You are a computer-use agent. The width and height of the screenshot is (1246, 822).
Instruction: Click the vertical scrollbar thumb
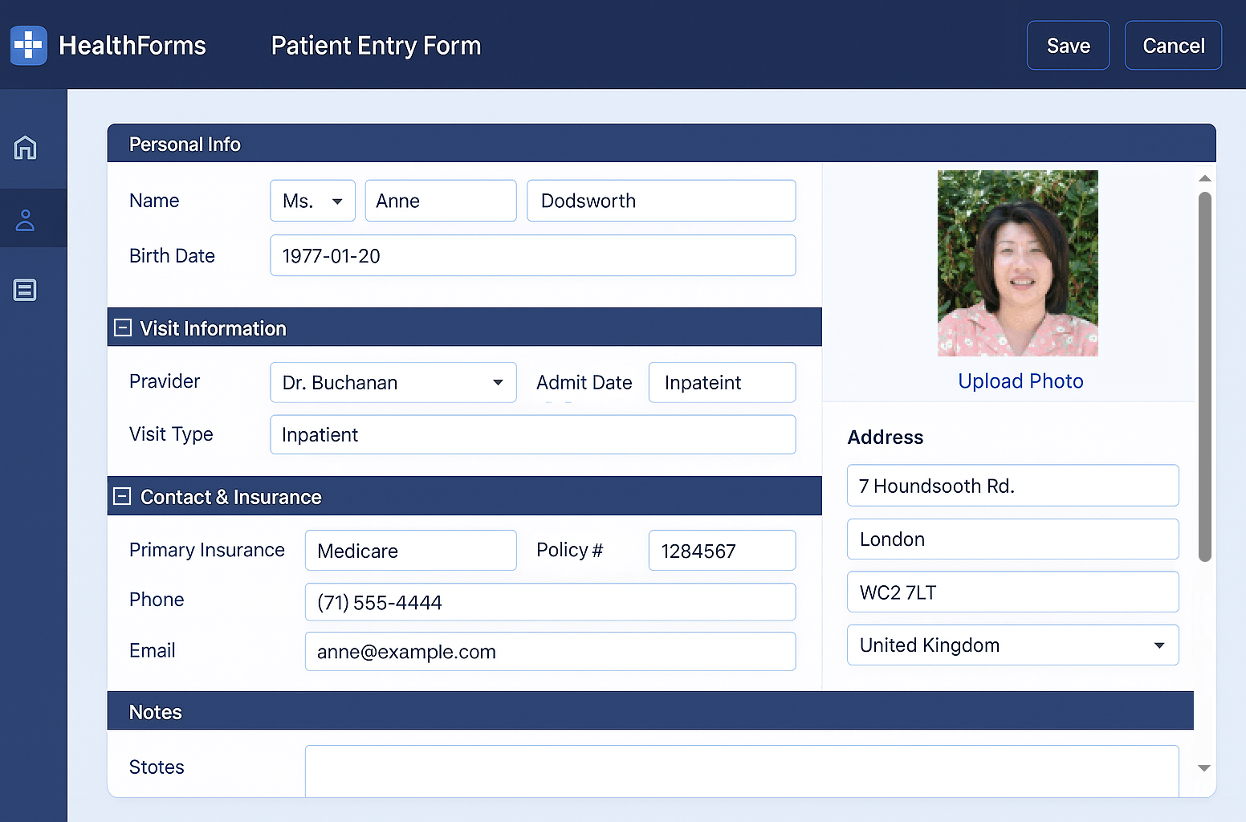tap(1204, 376)
